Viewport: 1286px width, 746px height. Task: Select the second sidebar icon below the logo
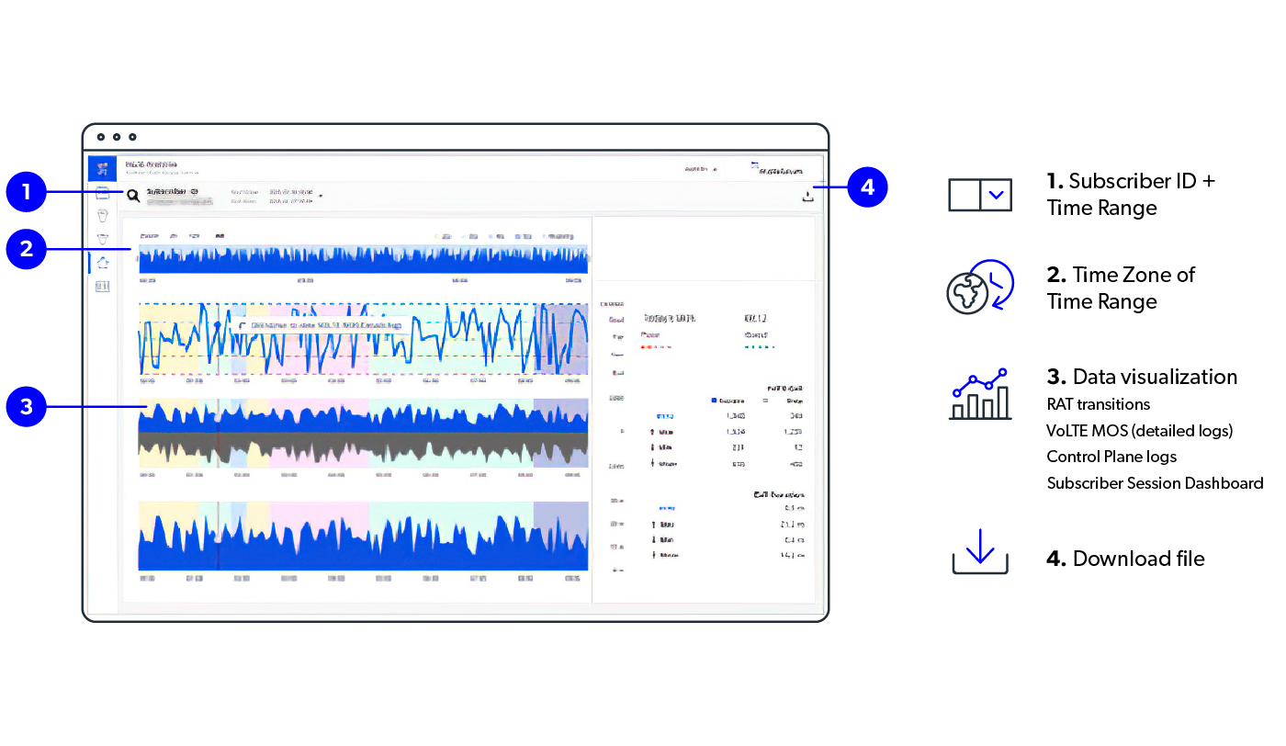102,216
